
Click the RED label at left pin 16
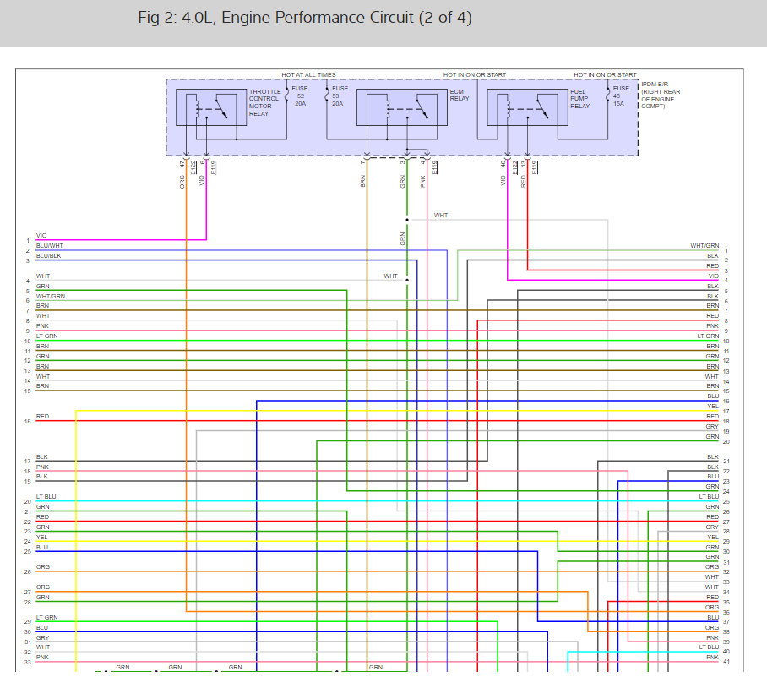42,416
